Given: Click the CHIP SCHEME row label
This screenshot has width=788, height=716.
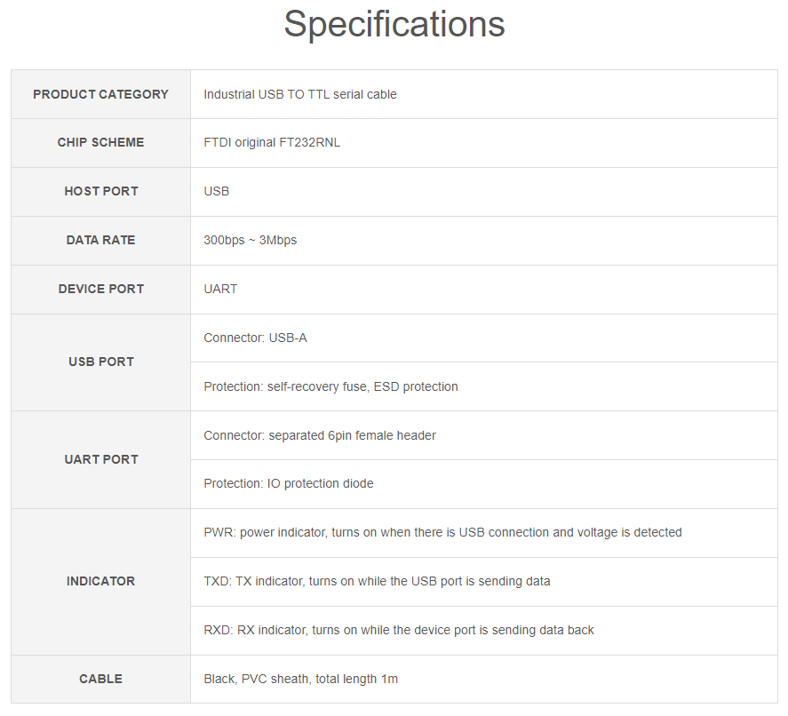Looking at the screenshot, I should pos(100,142).
